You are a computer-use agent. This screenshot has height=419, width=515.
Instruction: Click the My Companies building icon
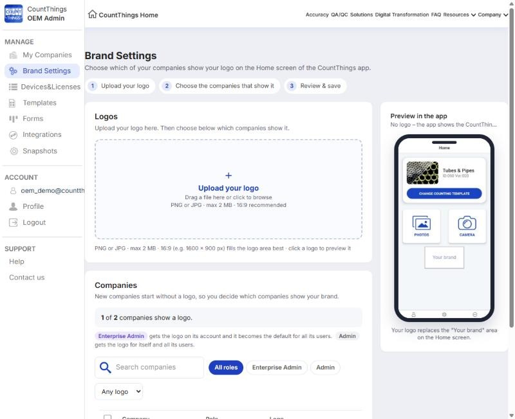[13, 55]
